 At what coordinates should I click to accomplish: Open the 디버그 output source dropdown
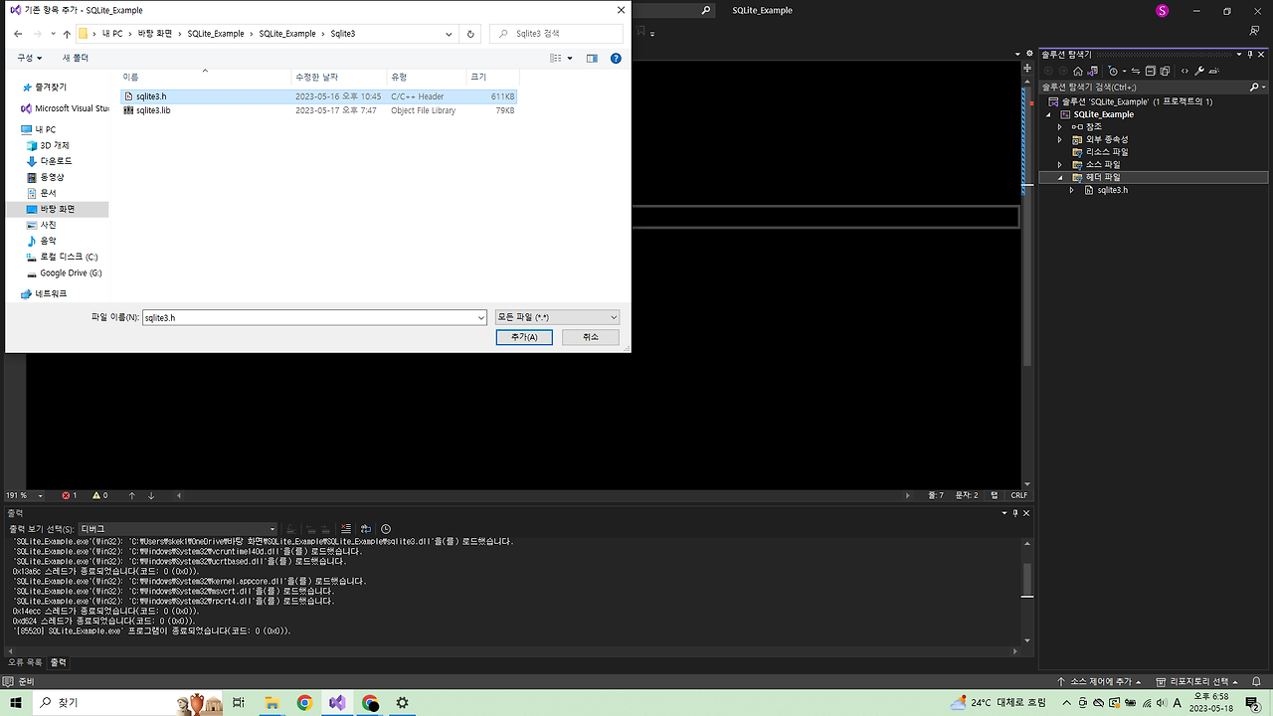coord(273,528)
